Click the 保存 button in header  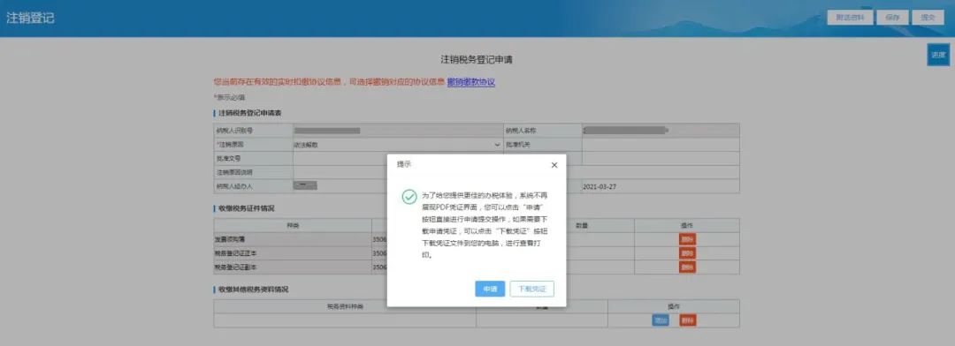(x=893, y=18)
